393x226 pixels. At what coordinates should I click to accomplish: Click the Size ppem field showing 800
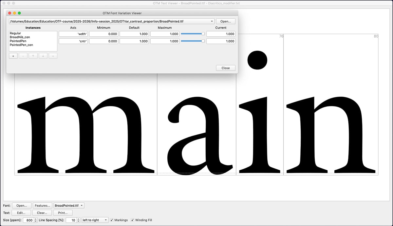click(x=28, y=220)
